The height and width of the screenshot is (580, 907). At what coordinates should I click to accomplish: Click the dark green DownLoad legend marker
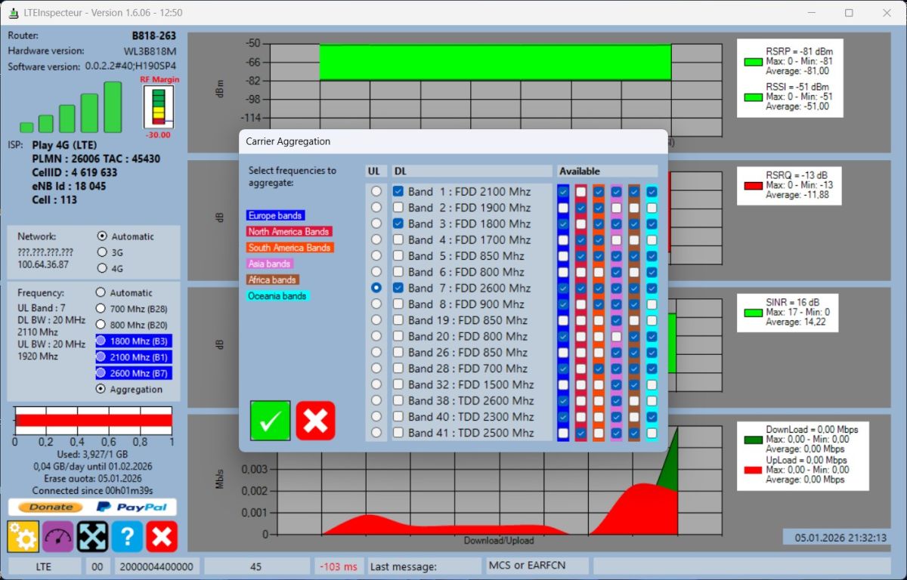[x=753, y=439]
